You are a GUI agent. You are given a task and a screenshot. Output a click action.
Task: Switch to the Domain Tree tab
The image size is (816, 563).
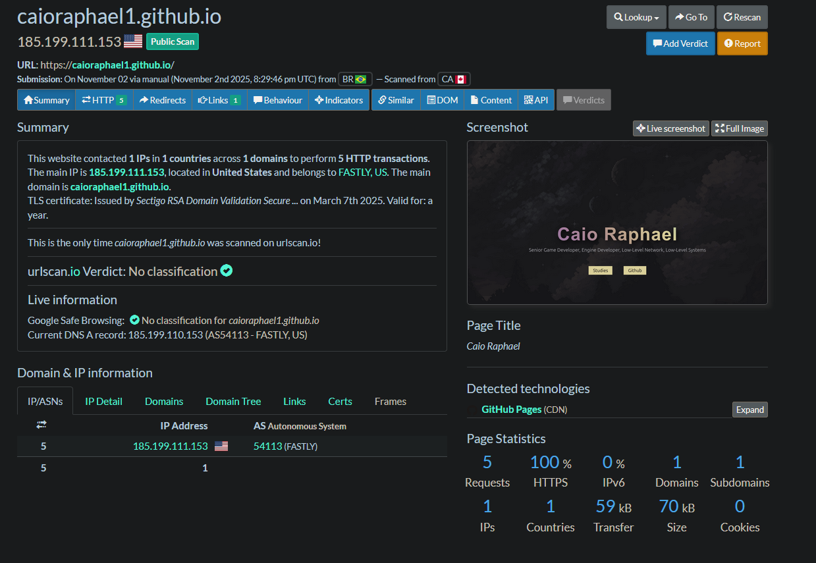tap(233, 401)
